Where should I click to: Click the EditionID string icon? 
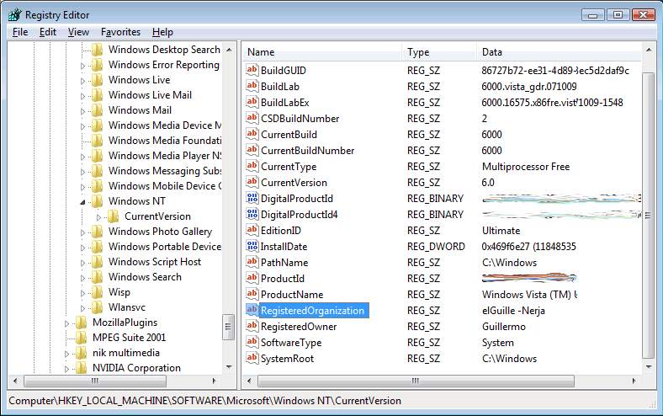click(x=252, y=230)
